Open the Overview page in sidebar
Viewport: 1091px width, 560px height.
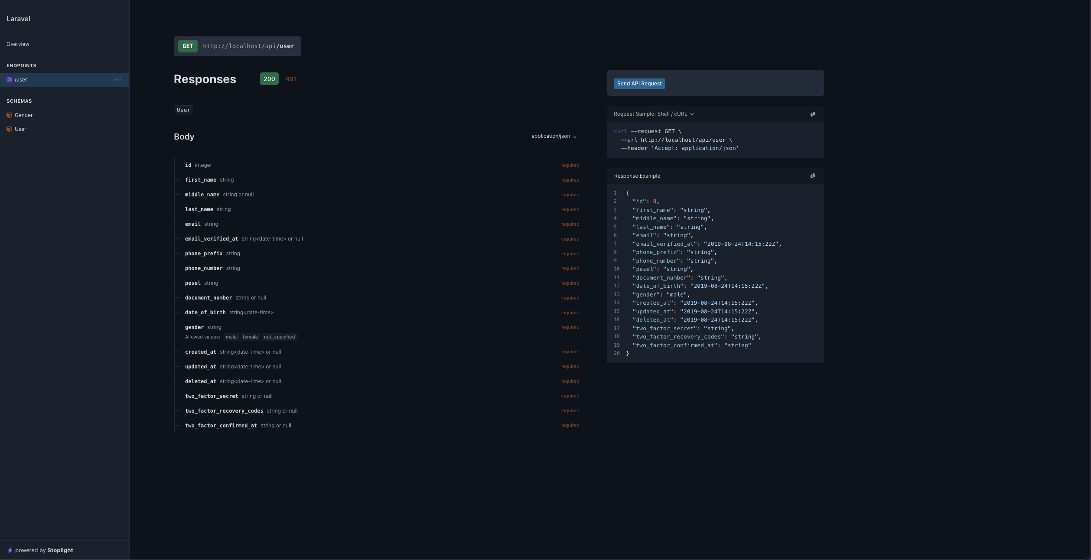(18, 44)
